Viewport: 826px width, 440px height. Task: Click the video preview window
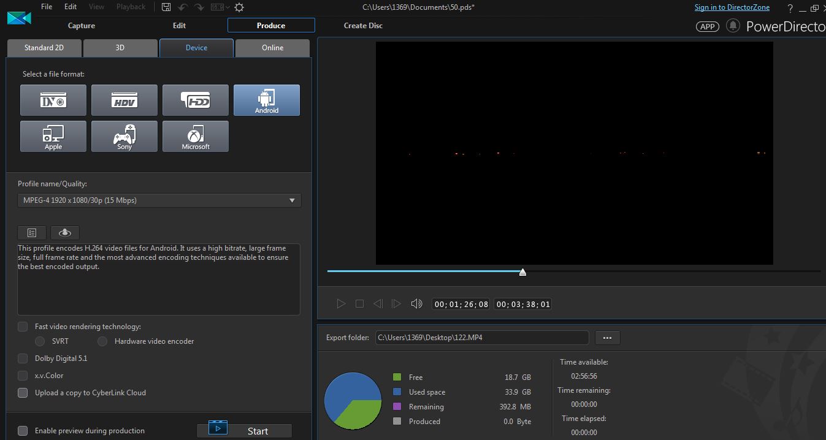click(574, 153)
